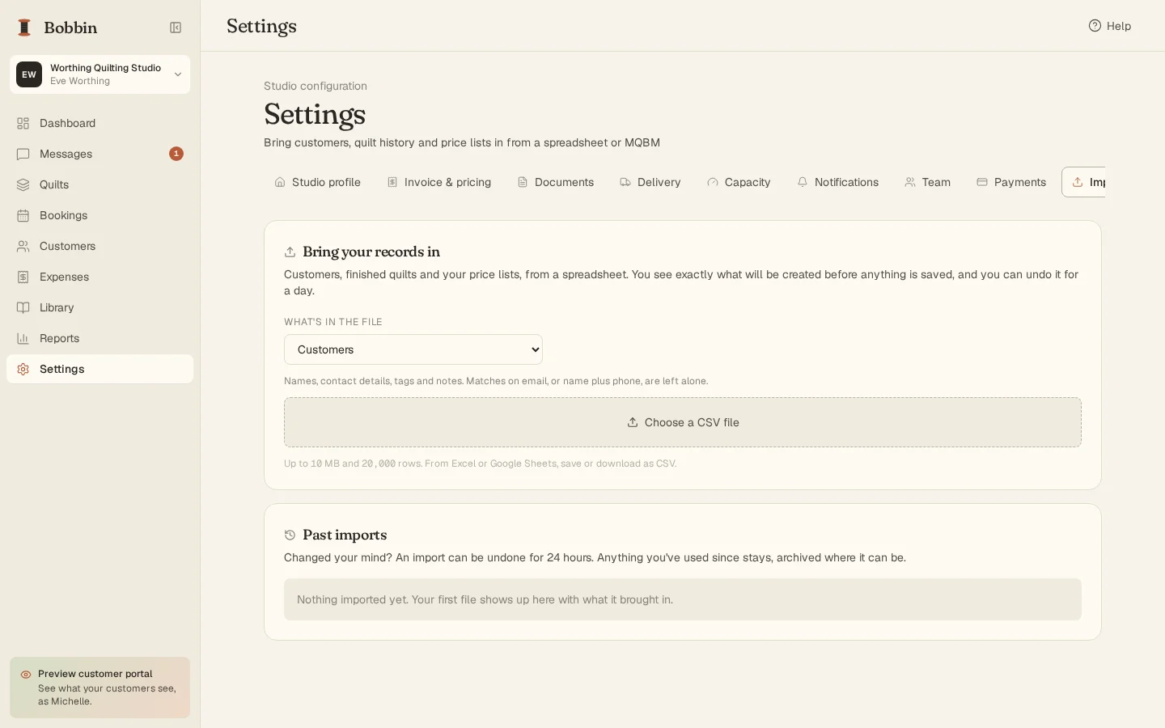Select the Payments tab

1011,182
